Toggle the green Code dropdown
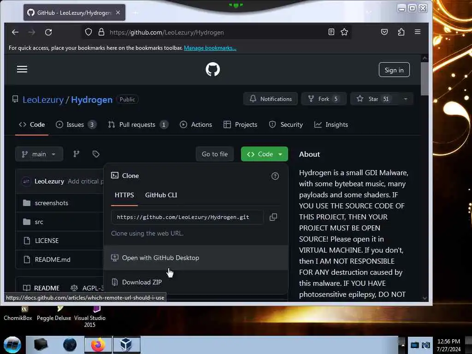Viewport: 472px width, 354px height. click(x=264, y=154)
